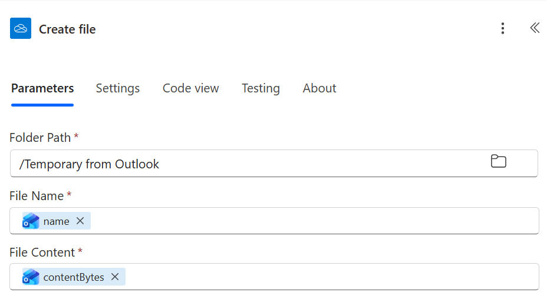This screenshot has width=547, height=299.
Task: Open the Code view tab
Action: click(x=190, y=88)
